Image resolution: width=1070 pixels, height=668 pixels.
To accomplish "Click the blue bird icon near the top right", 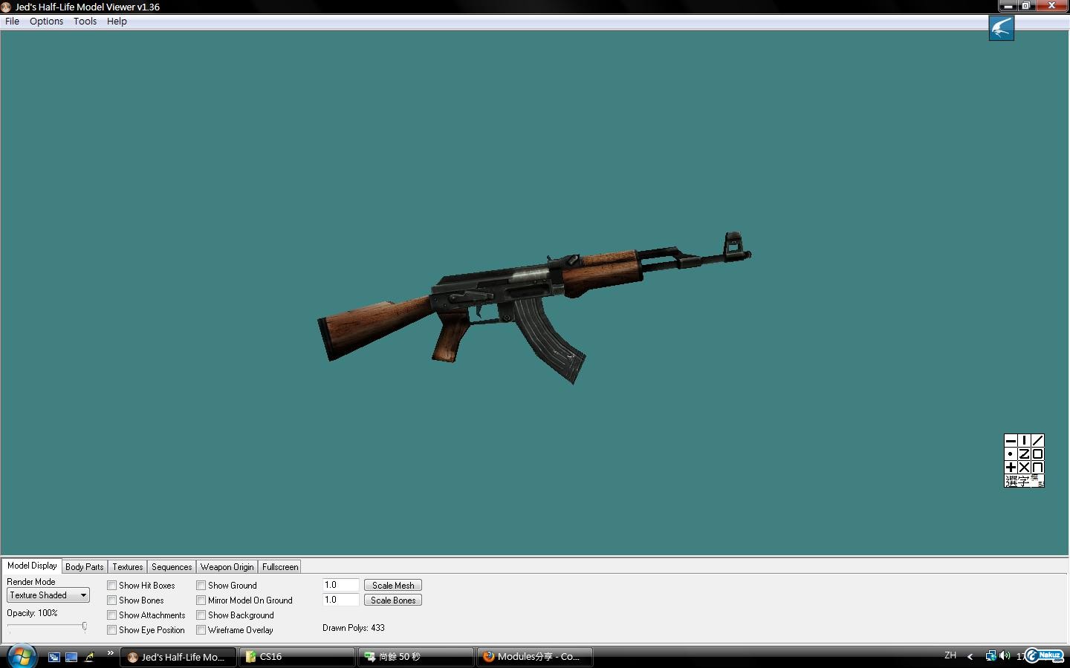I will (1001, 28).
